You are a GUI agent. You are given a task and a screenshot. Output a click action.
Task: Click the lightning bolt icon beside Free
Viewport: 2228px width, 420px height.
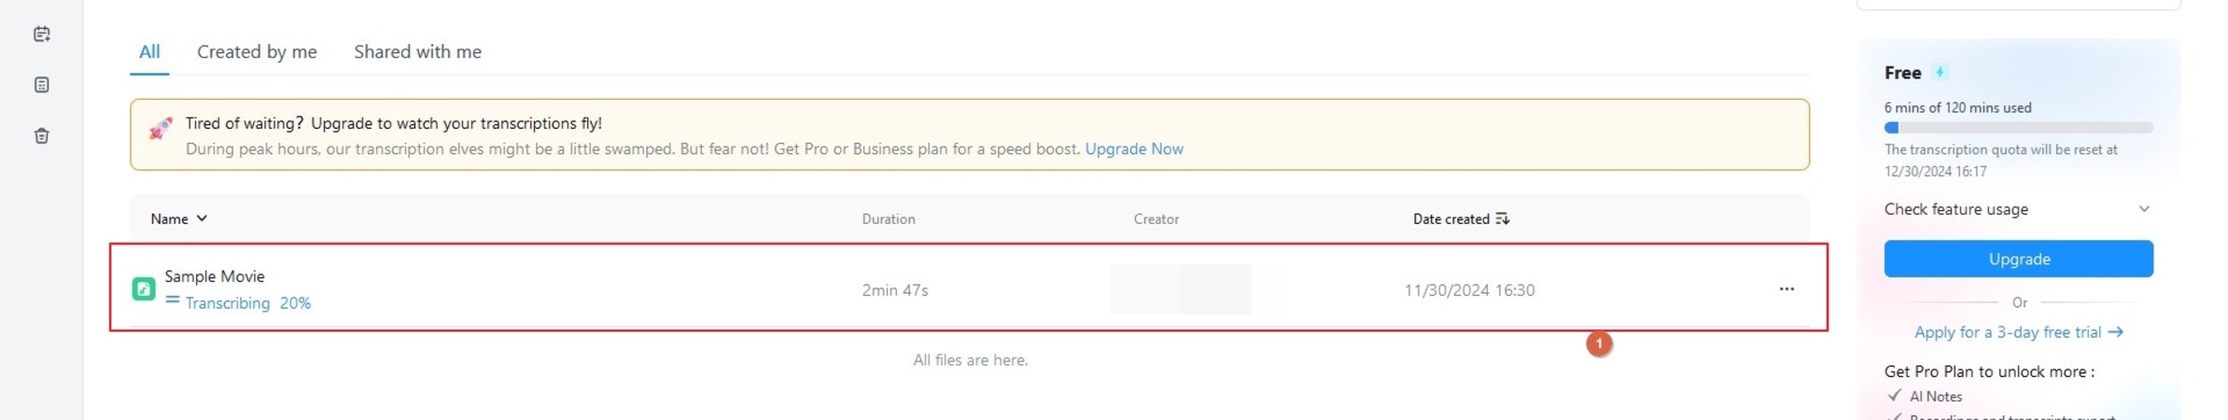[1940, 72]
